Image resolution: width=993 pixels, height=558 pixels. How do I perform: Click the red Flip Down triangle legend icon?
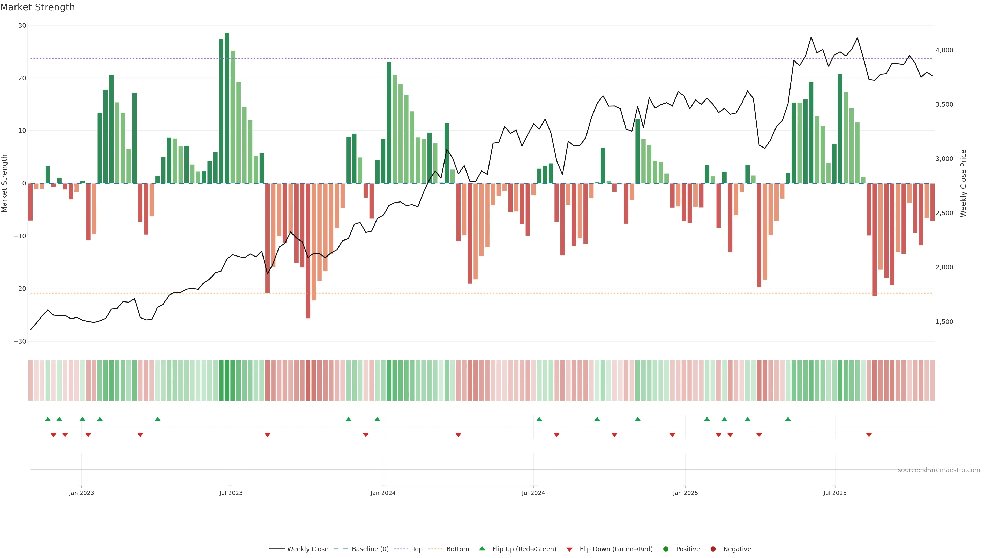click(569, 549)
